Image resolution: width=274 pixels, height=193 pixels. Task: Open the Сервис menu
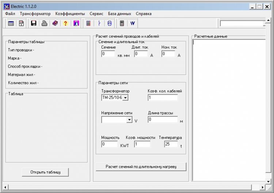(96, 14)
